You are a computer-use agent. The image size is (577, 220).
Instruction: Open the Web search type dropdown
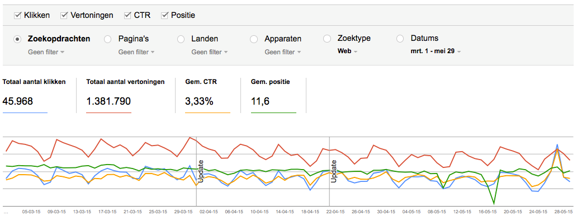[x=347, y=52]
